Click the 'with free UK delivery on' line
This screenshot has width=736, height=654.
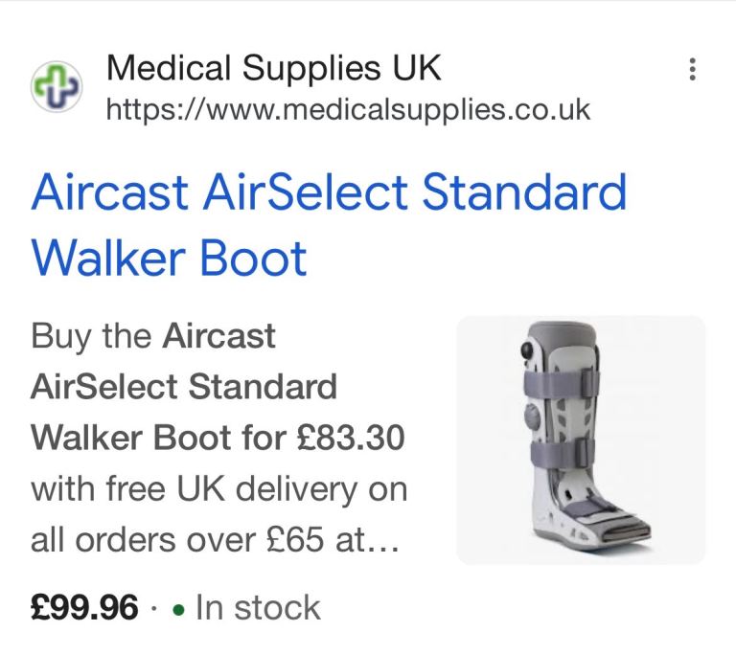tap(219, 490)
